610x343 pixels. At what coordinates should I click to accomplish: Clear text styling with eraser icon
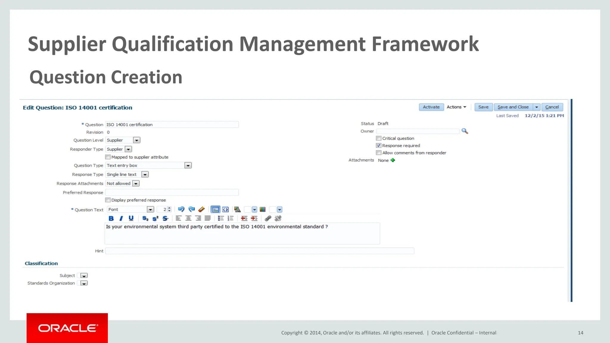point(202,209)
